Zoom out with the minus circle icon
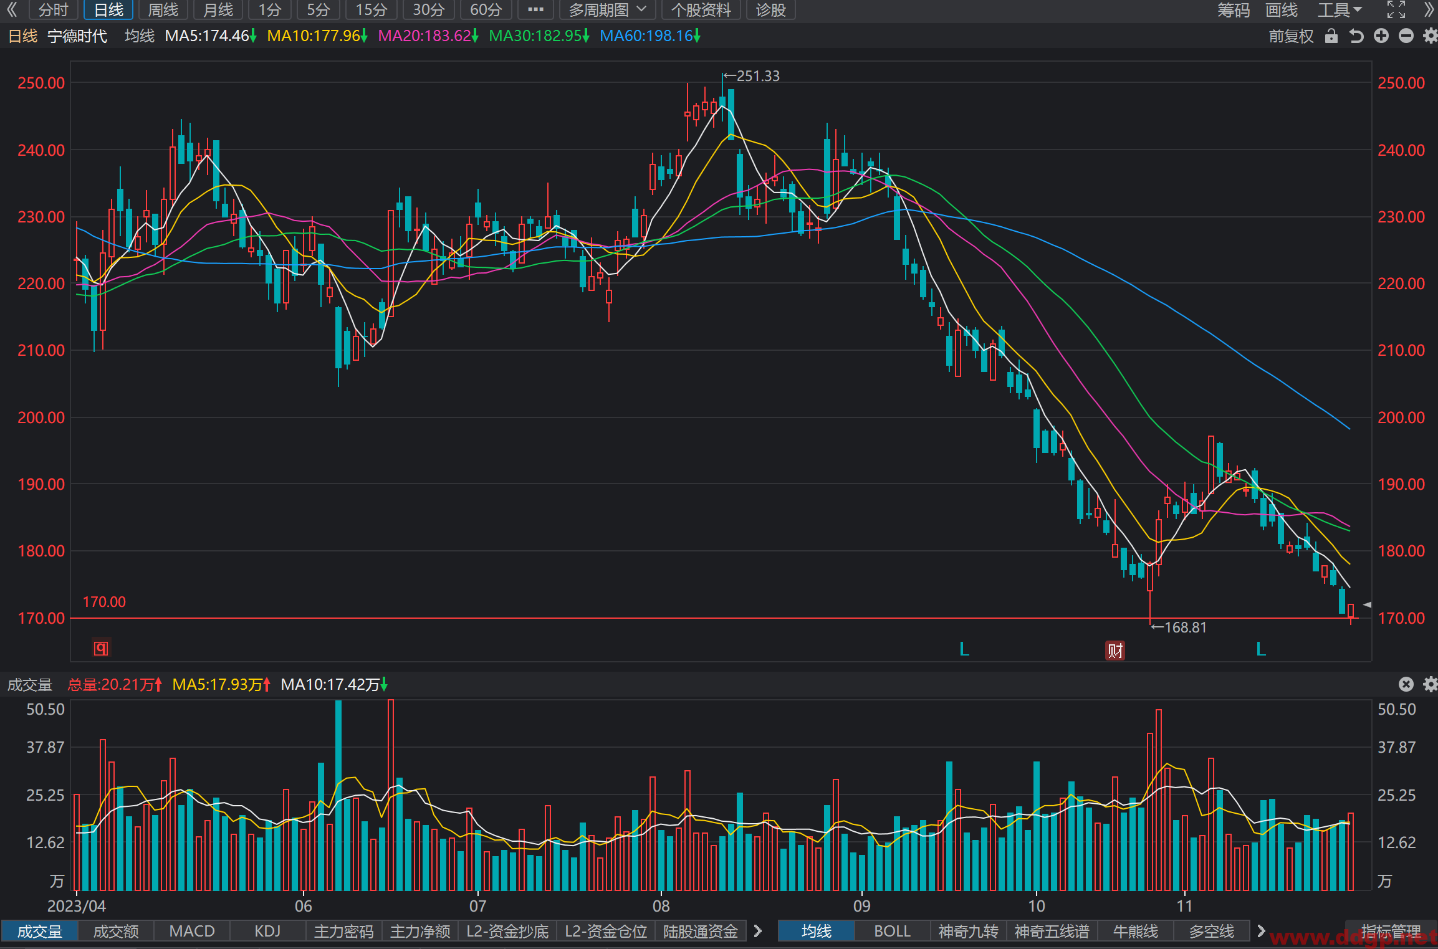 coord(1406,36)
